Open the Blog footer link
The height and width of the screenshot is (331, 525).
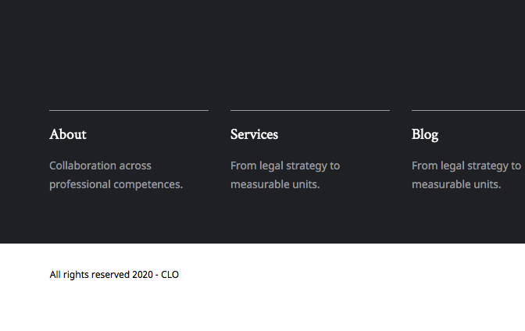pos(425,134)
